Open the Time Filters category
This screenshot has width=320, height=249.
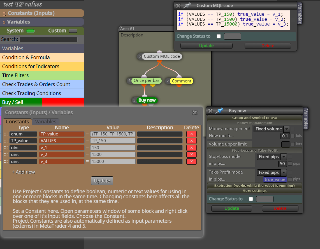click(x=42, y=75)
